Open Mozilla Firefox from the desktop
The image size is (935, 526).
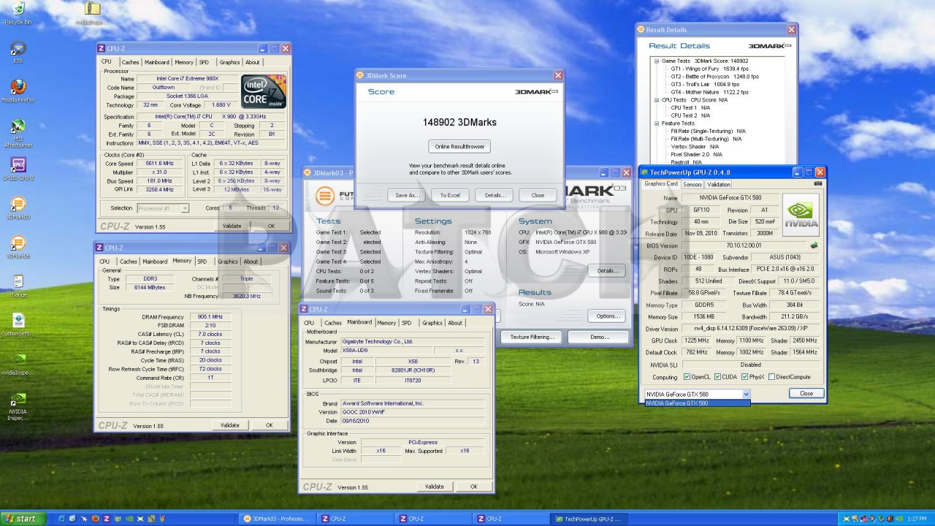[18, 88]
